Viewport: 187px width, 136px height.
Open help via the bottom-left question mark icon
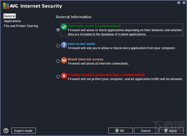[6, 131]
